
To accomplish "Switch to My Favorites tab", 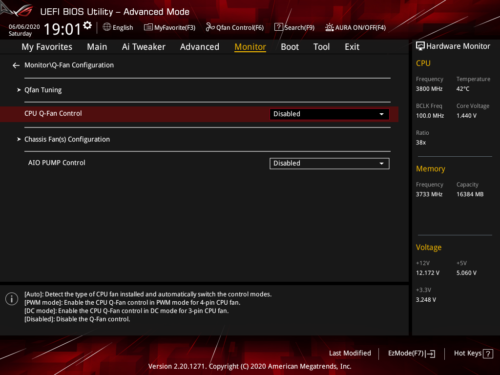I will click(47, 47).
